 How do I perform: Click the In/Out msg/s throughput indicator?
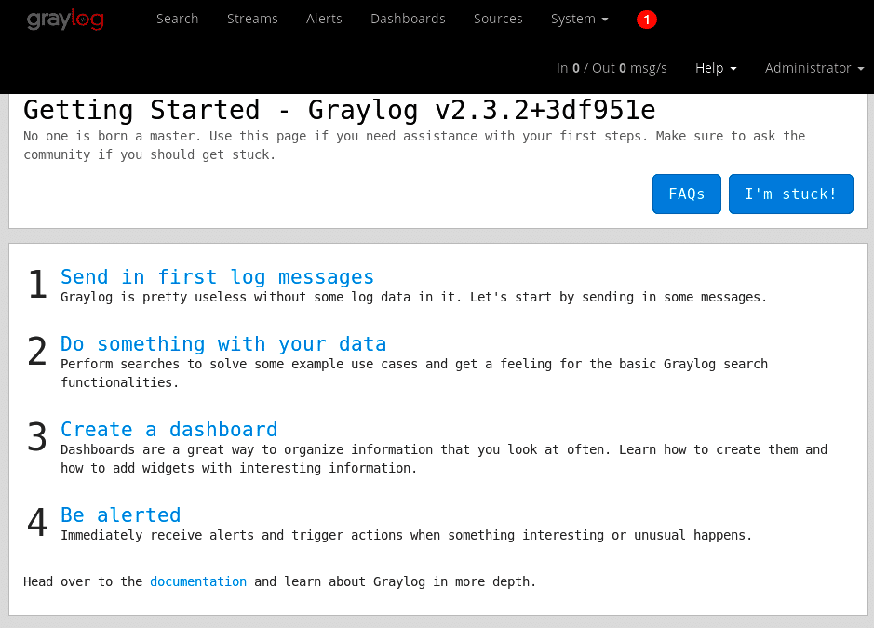(x=612, y=68)
